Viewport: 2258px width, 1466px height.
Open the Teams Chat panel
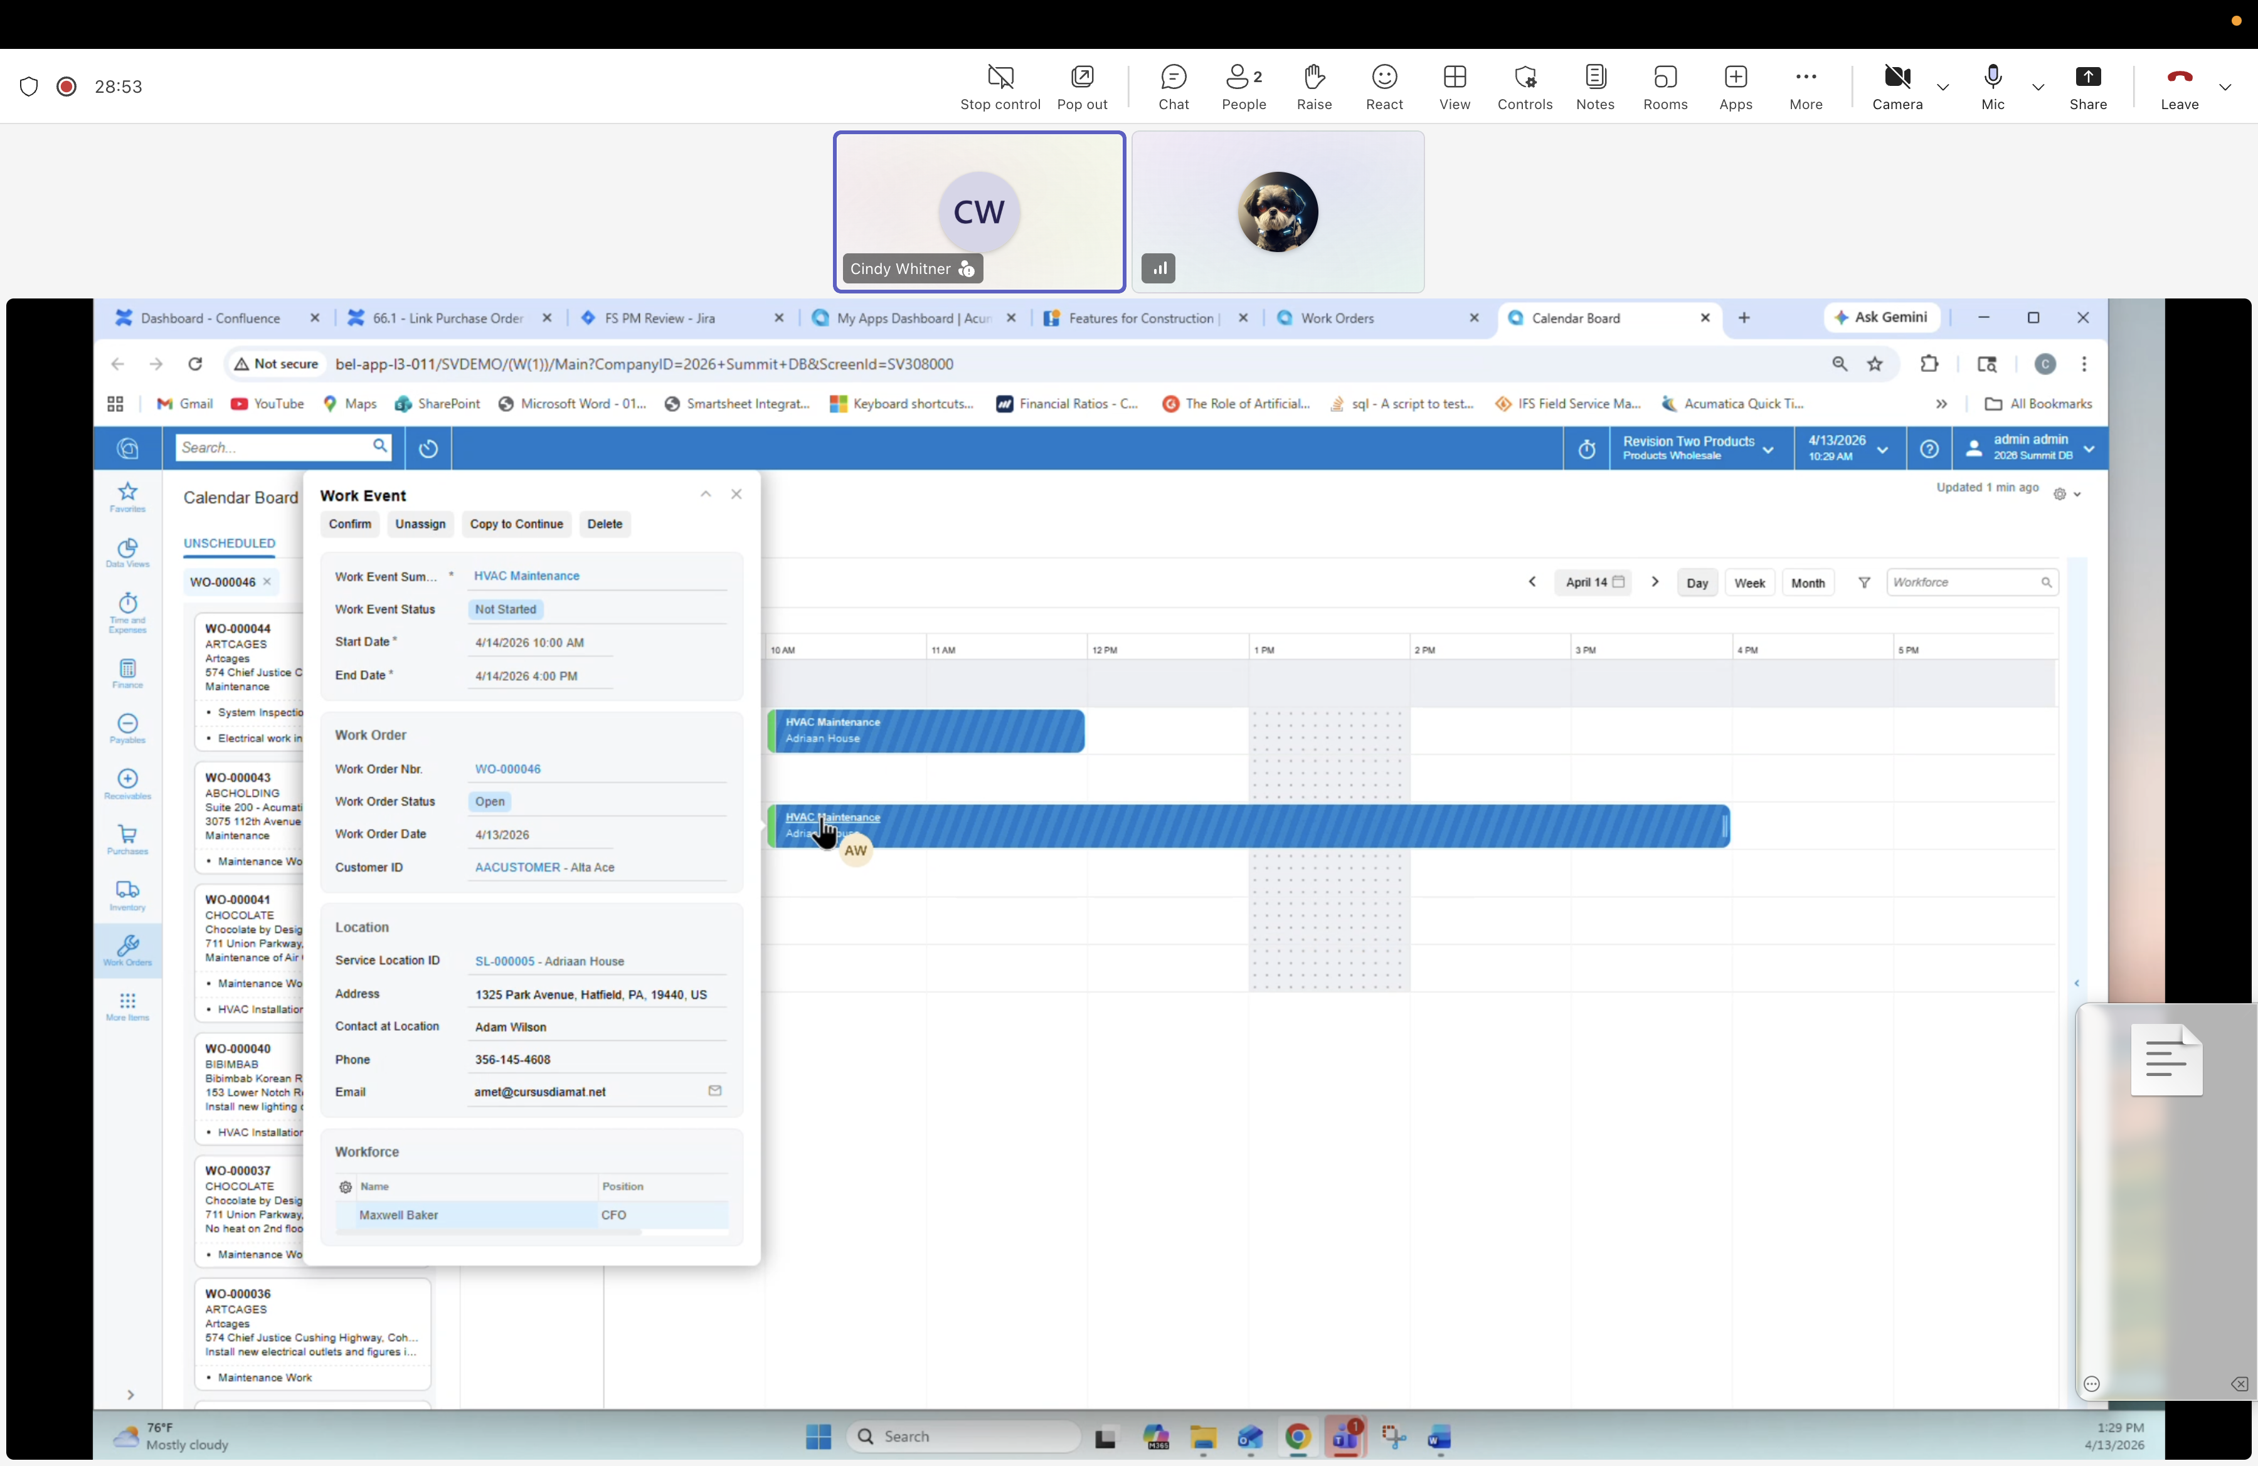1174,87
